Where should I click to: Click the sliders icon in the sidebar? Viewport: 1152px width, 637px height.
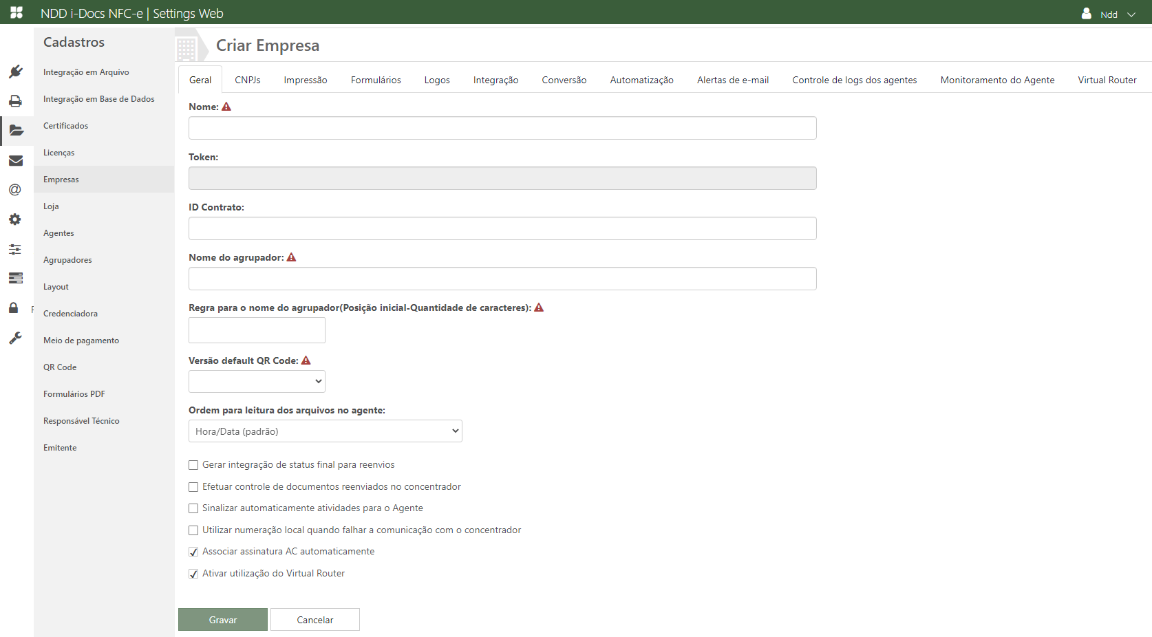click(x=15, y=249)
